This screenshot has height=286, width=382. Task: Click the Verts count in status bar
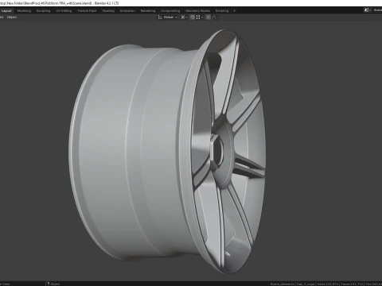(328, 284)
